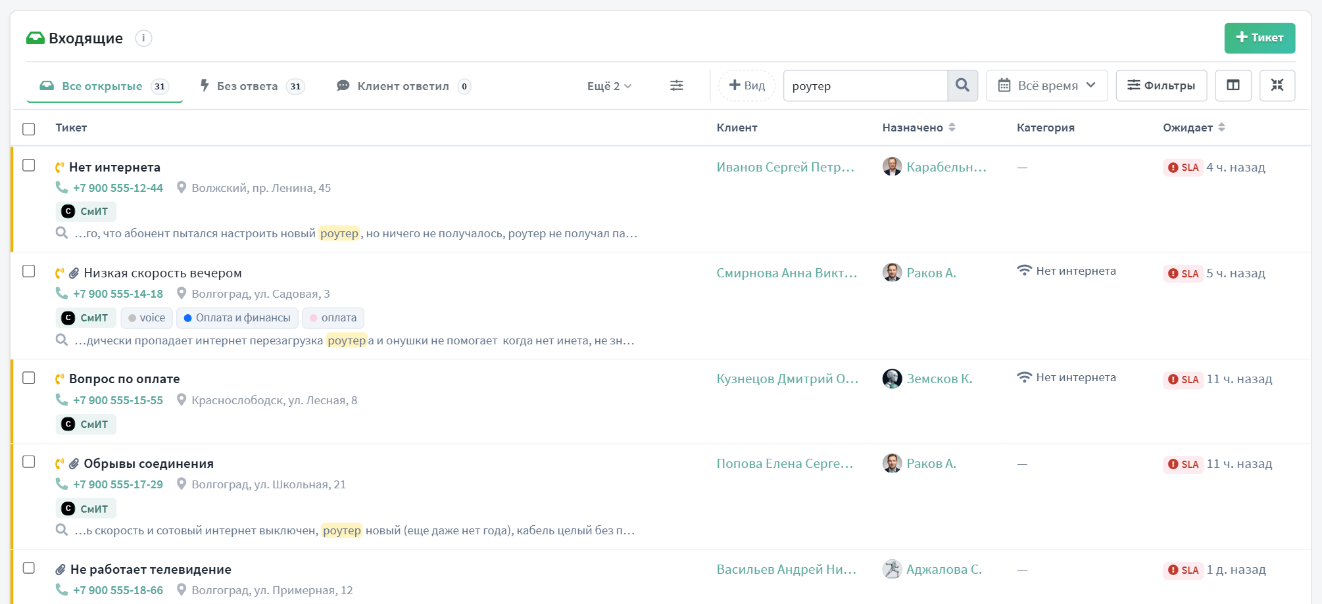
Task: Click the Wi-Fi category icon in Смирнова row
Action: [x=1024, y=271]
